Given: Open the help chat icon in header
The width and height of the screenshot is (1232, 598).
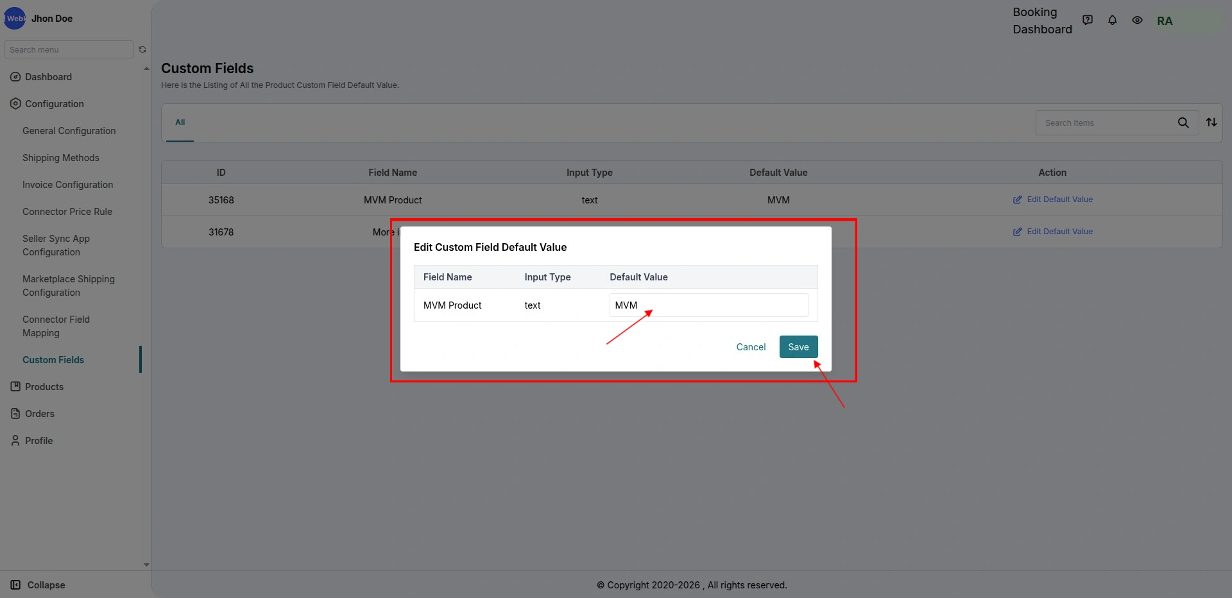Looking at the screenshot, I should click(x=1088, y=21).
